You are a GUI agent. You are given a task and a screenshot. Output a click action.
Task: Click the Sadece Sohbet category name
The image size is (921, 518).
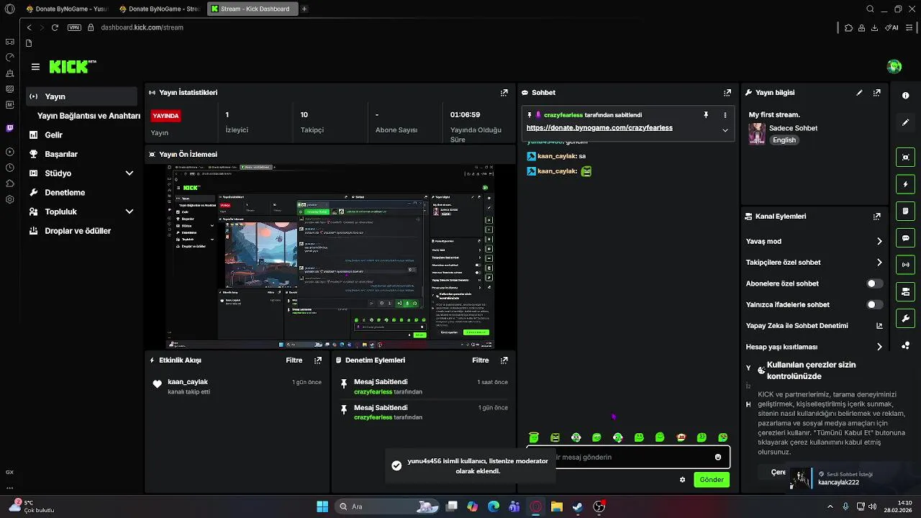click(793, 128)
